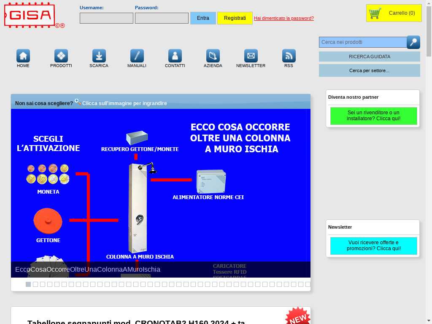Click the magnifier zoom icon in slider header

78,102
